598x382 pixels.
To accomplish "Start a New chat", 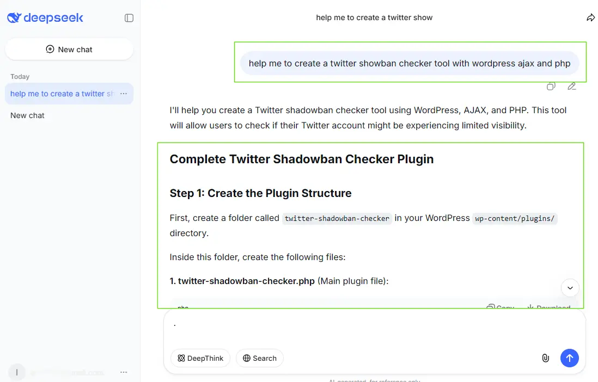I will 69,50.
